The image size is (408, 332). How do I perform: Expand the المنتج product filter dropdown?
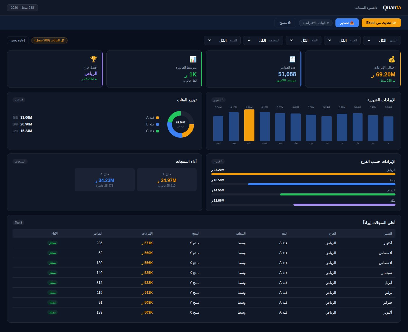coord(222,41)
